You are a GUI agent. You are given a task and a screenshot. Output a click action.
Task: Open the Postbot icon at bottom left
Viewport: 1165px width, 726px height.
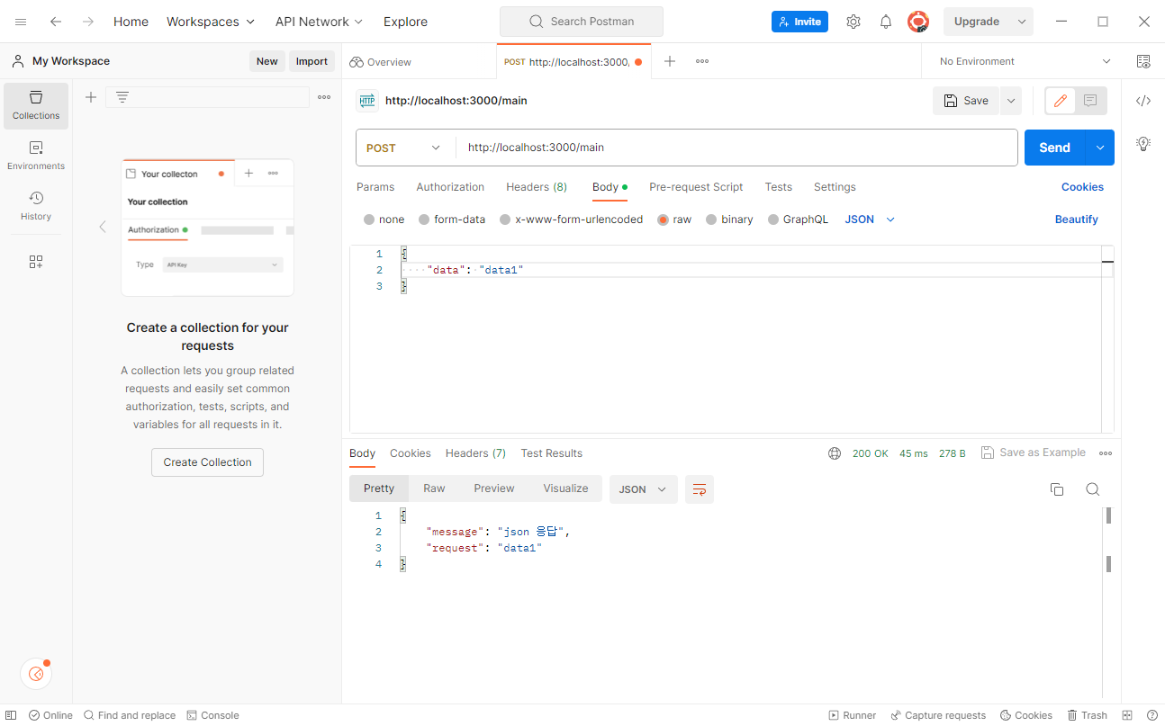36,674
